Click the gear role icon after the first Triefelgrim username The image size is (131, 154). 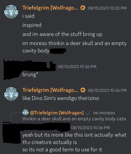83,8
